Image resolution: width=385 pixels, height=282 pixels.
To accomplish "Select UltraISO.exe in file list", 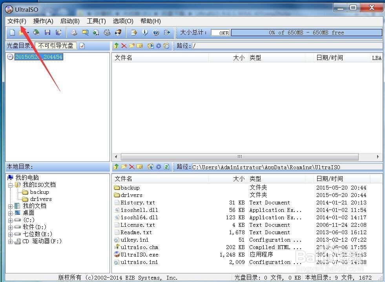I will click(x=139, y=255).
